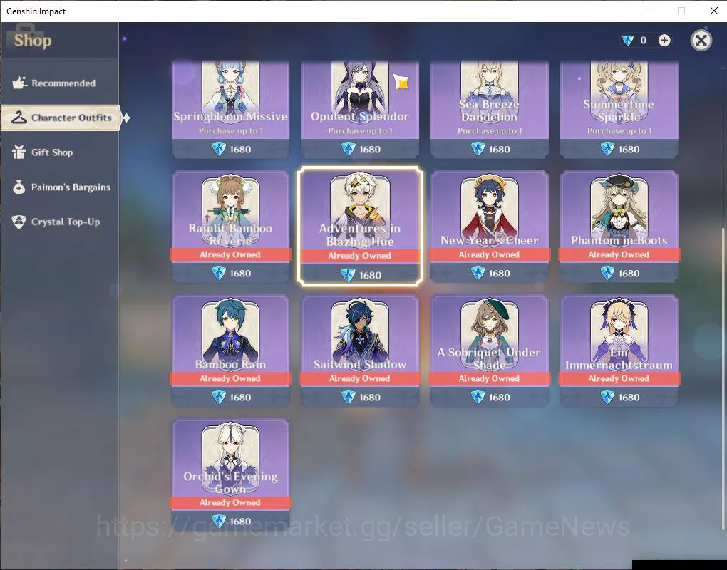
Task: Click Already Owned banner on Phantom in Boots
Action: [619, 254]
